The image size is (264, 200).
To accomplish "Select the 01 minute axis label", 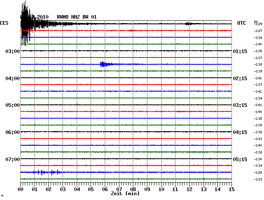I will 35,189.
